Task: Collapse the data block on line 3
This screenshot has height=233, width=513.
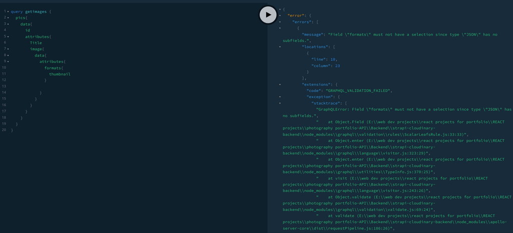Action: pos(8,24)
